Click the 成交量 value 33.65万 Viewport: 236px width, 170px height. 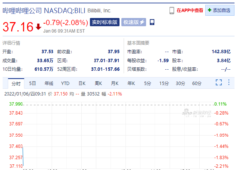coord(45,61)
